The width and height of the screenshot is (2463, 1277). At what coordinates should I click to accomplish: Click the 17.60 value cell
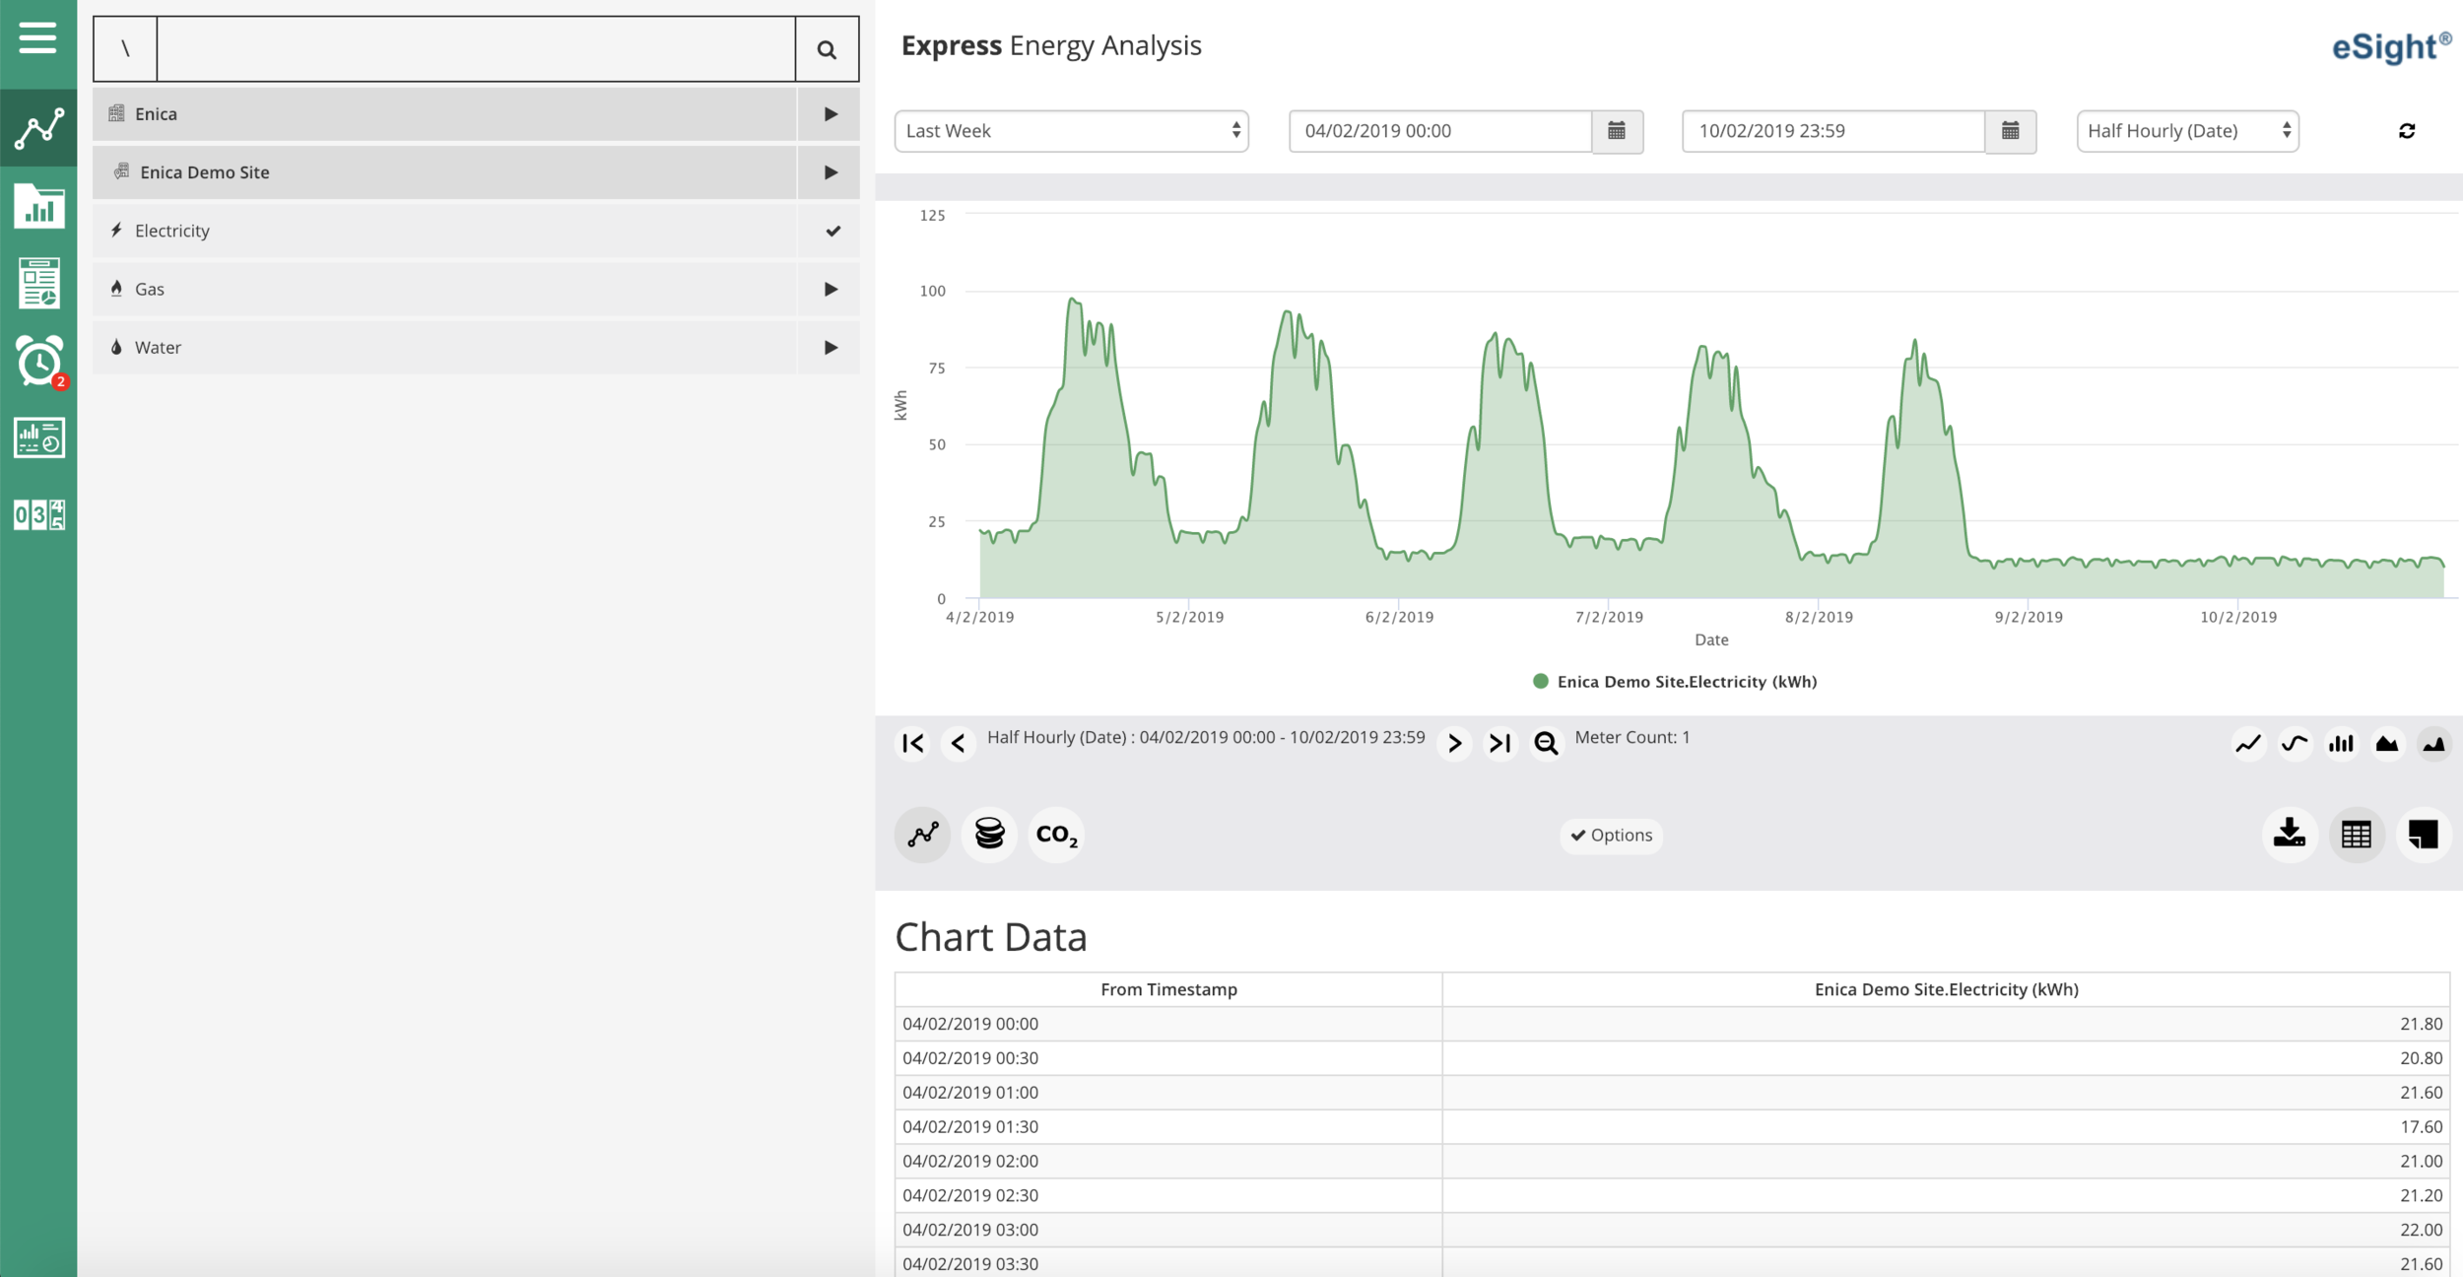pos(1946,1126)
